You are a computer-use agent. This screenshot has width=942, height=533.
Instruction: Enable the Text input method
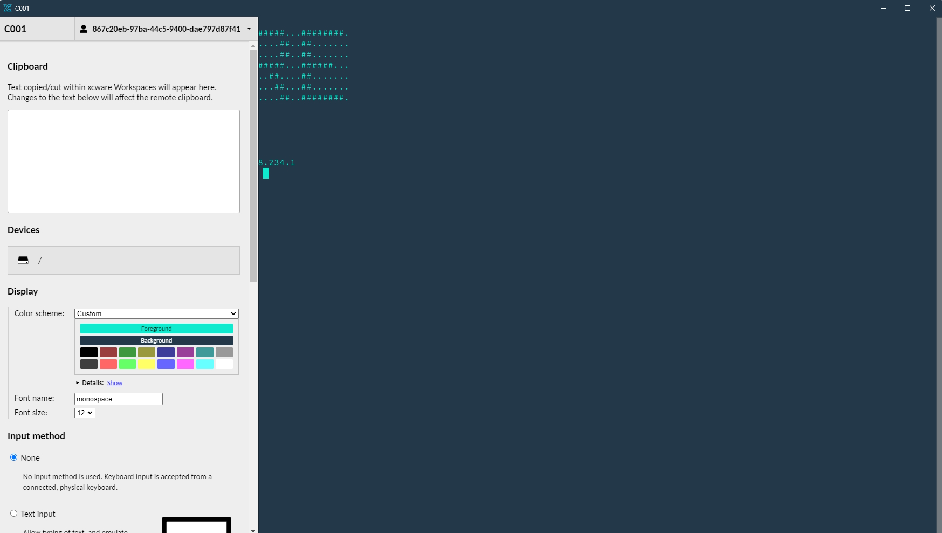pos(13,513)
